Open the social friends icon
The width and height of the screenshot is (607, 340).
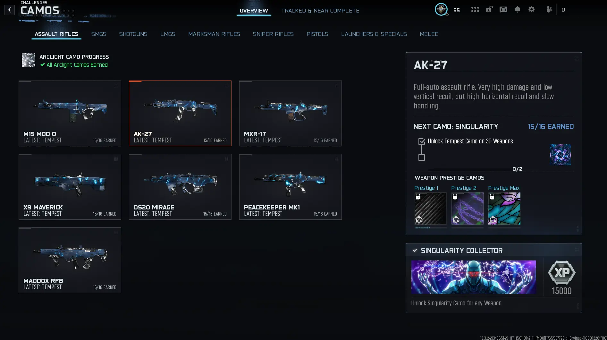[x=549, y=10]
